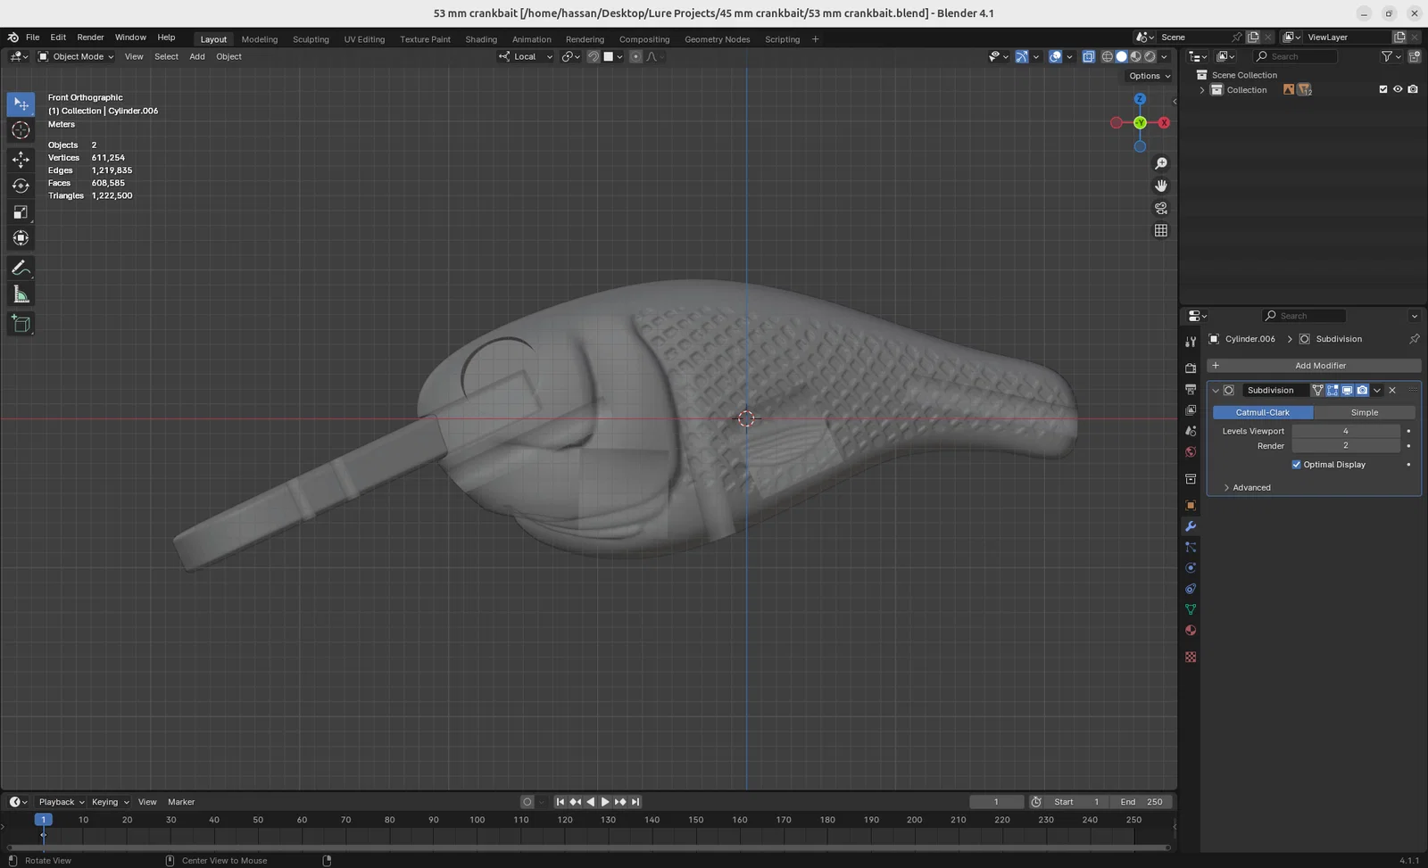Screen dimensions: 1428x868
Task: Open the Render menu
Action: coord(90,37)
